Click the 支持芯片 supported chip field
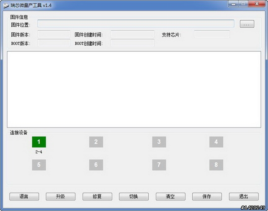268x211 pixels. point(212,34)
